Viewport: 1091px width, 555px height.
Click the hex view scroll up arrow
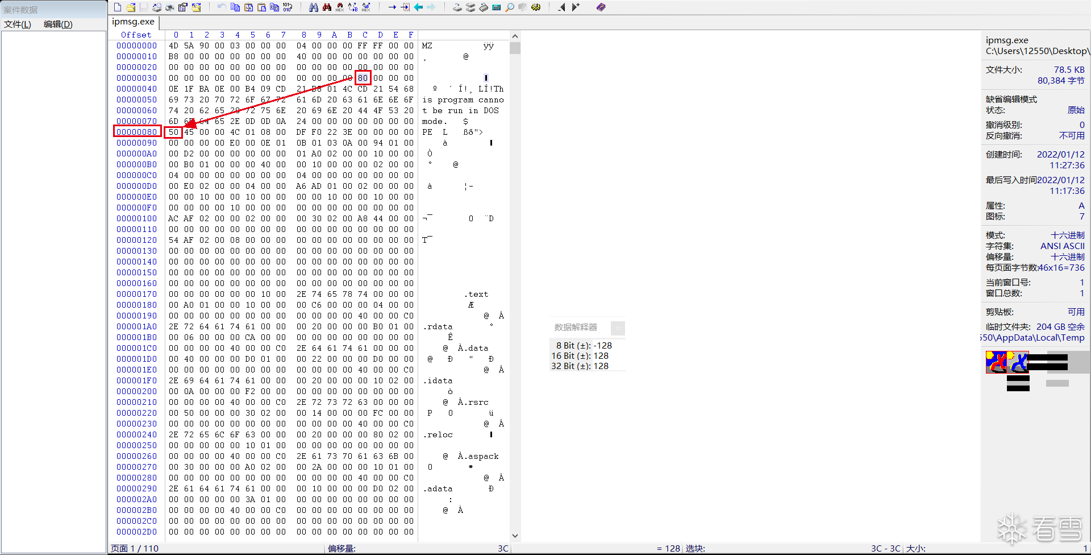tap(515, 36)
